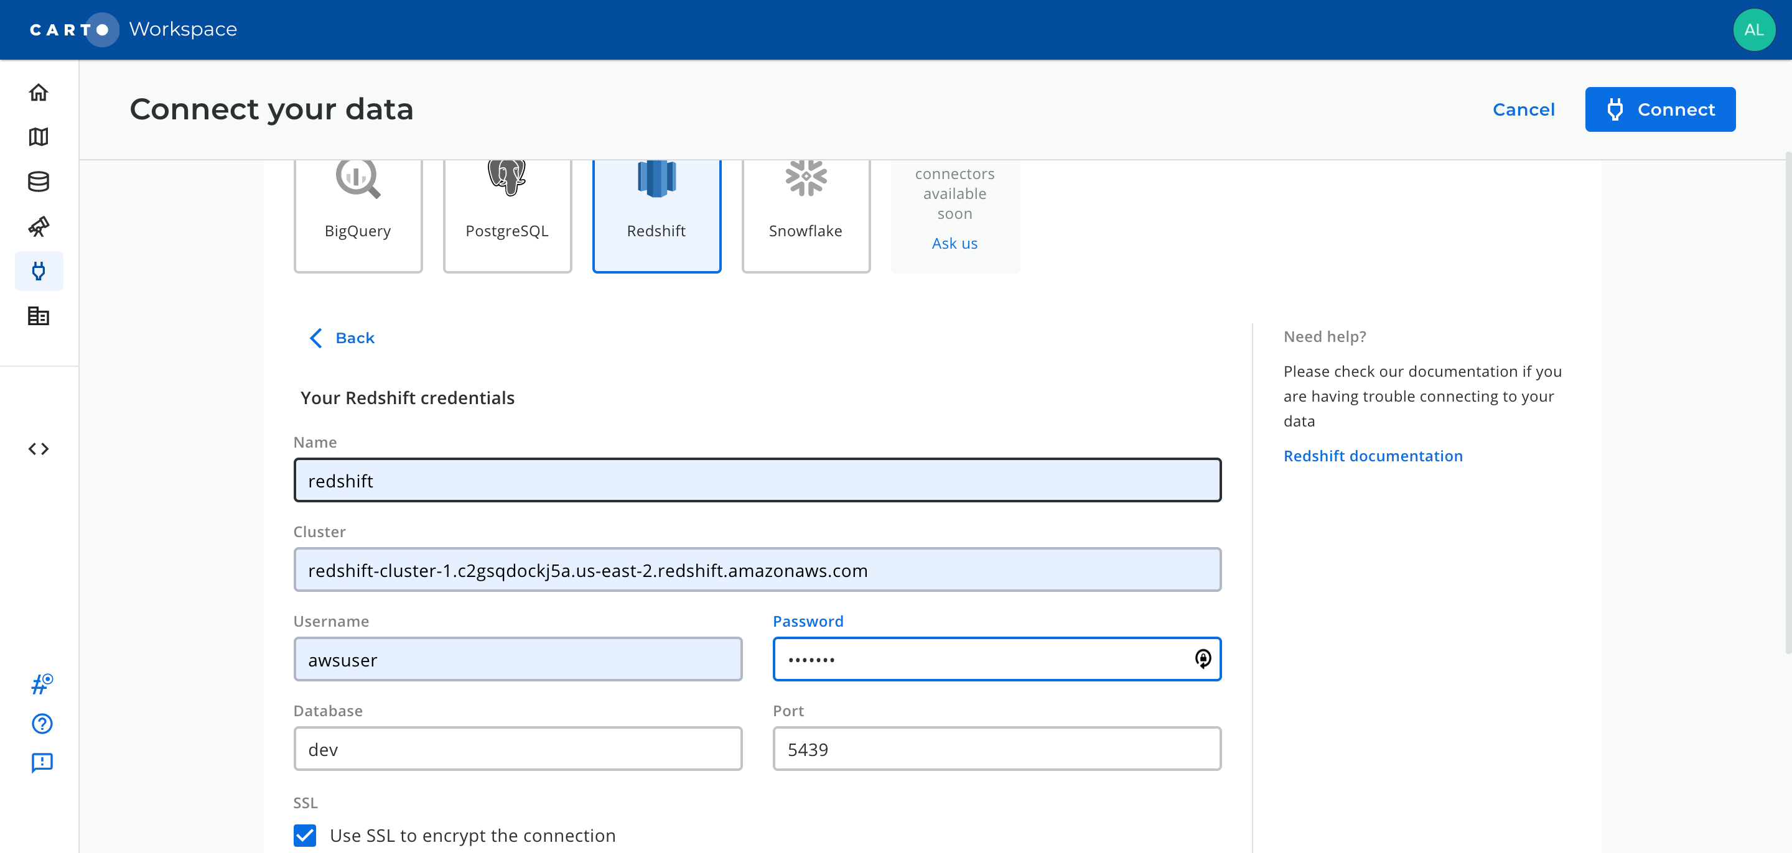Open the Maps sidebar icon
The width and height of the screenshot is (1792, 853).
pos(38,137)
